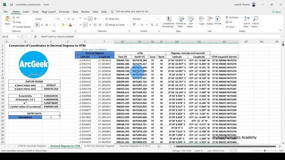Image resolution: width=285 pixels, height=160 pixels.
Task: Apply comma style format
Action: pos(147,25)
